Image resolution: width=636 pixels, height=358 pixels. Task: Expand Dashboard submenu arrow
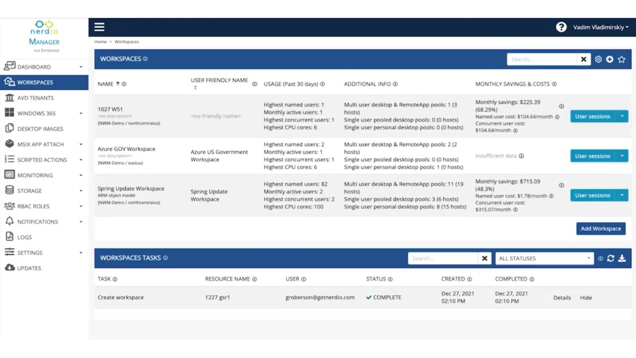click(x=81, y=67)
